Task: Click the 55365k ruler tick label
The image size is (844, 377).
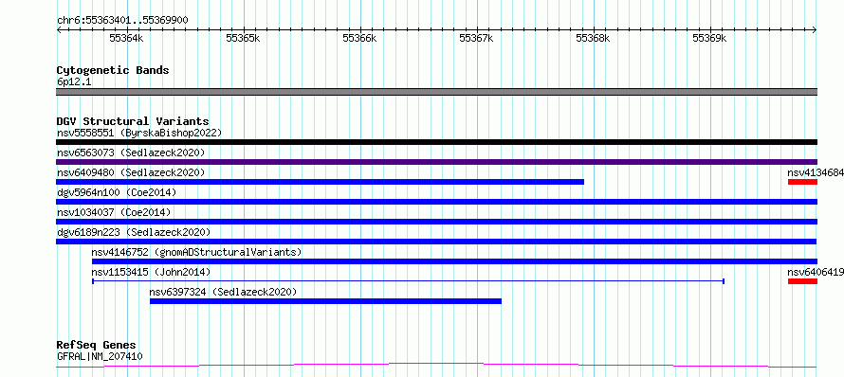Action: pos(243,38)
